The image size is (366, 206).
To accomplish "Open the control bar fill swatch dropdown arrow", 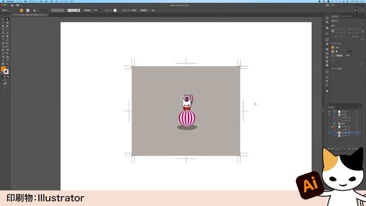I will [x=24, y=10].
